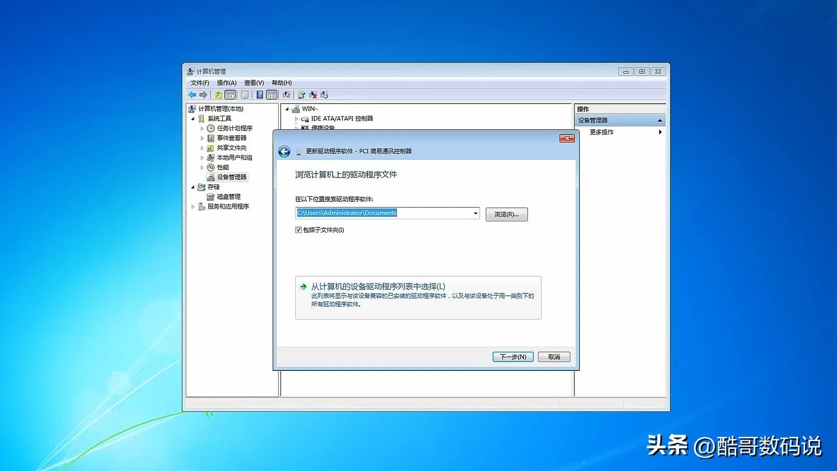The height and width of the screenshot is (471, 837).
Task: Click the Properties toolbar icon
Action: [x=245, y=95]
